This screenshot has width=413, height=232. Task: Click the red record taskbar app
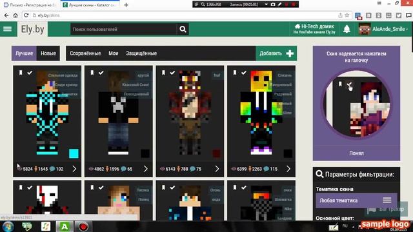tap(83, 226)
